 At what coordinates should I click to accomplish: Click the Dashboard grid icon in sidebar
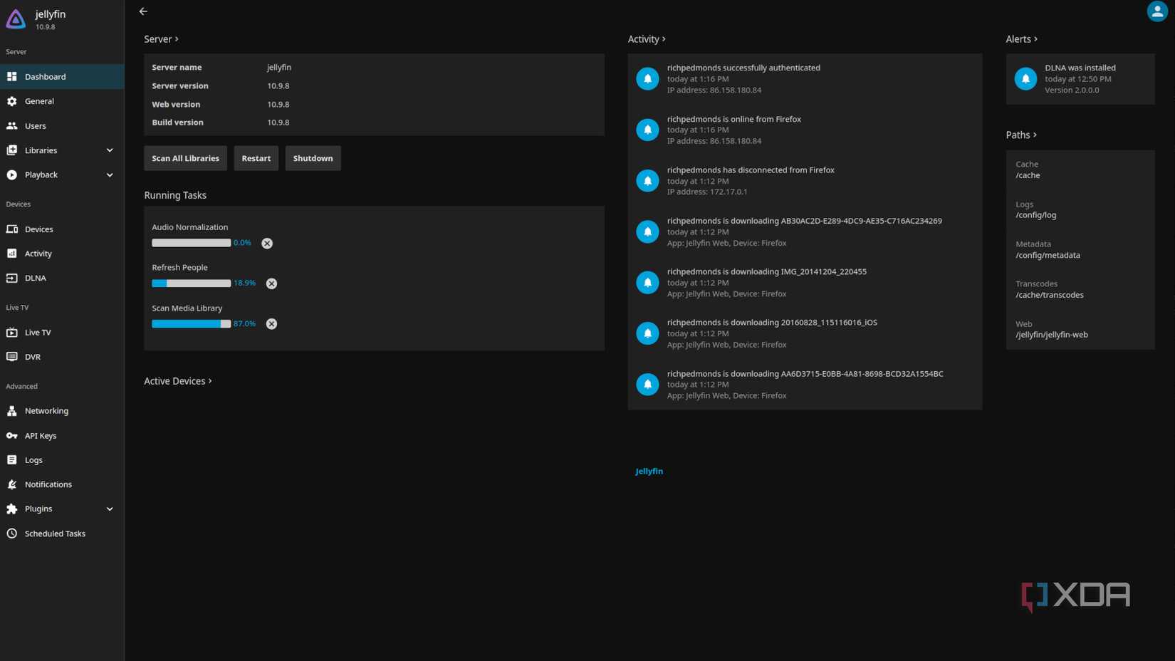(x=12, y=76)
